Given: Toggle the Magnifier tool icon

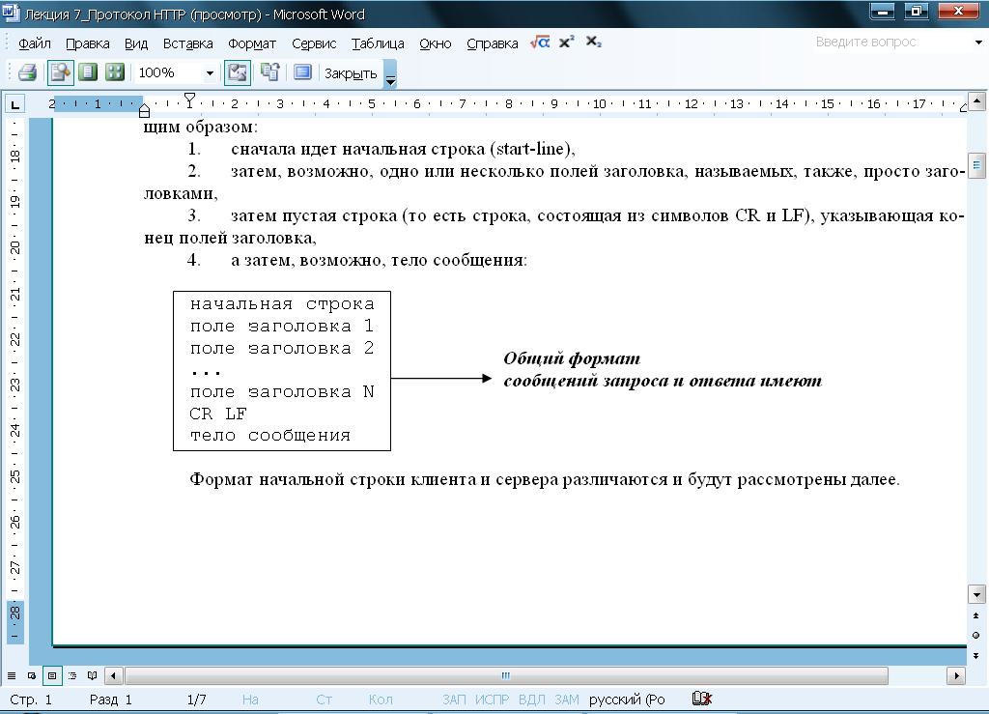Looking at the screenshot, I should (x=61, y=72).
